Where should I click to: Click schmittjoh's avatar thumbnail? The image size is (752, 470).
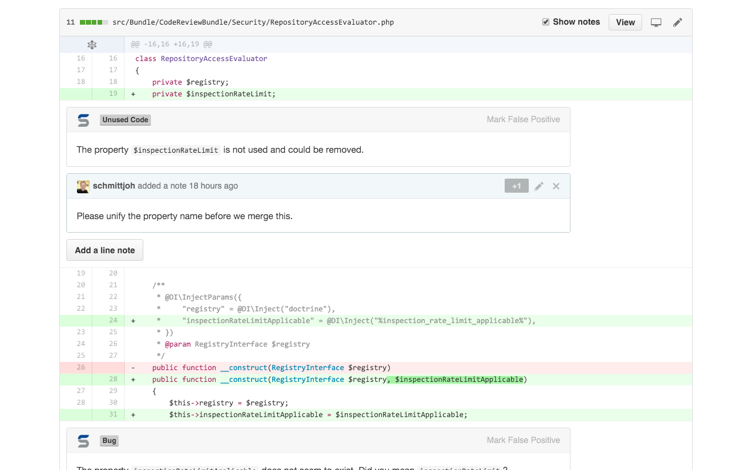(83, 186)
